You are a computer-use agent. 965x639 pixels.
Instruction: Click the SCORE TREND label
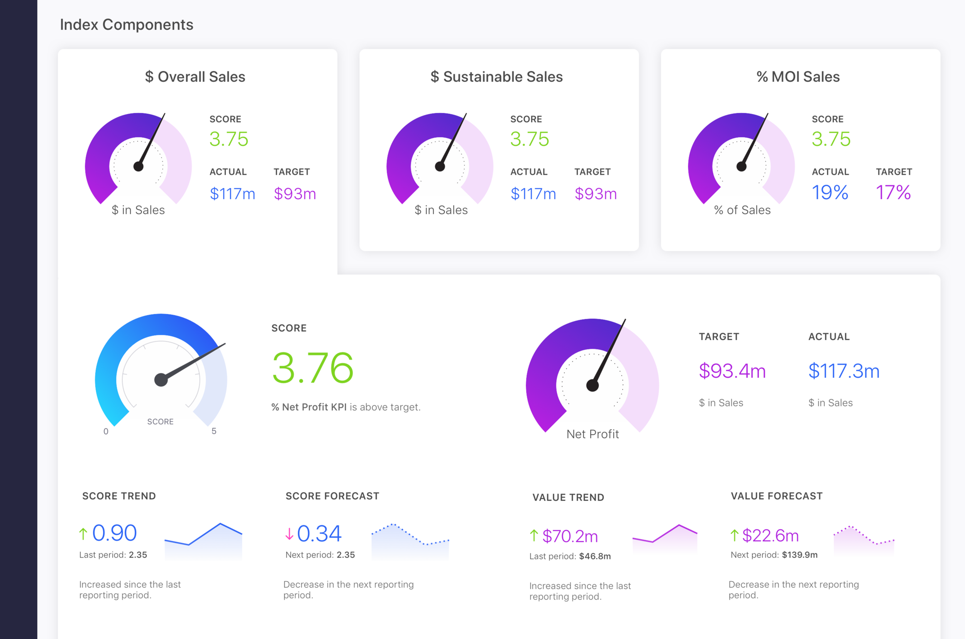coord(119,496)
